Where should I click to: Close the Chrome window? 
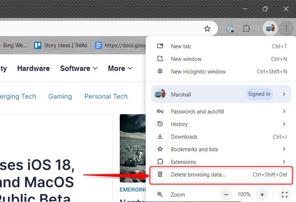286,9
